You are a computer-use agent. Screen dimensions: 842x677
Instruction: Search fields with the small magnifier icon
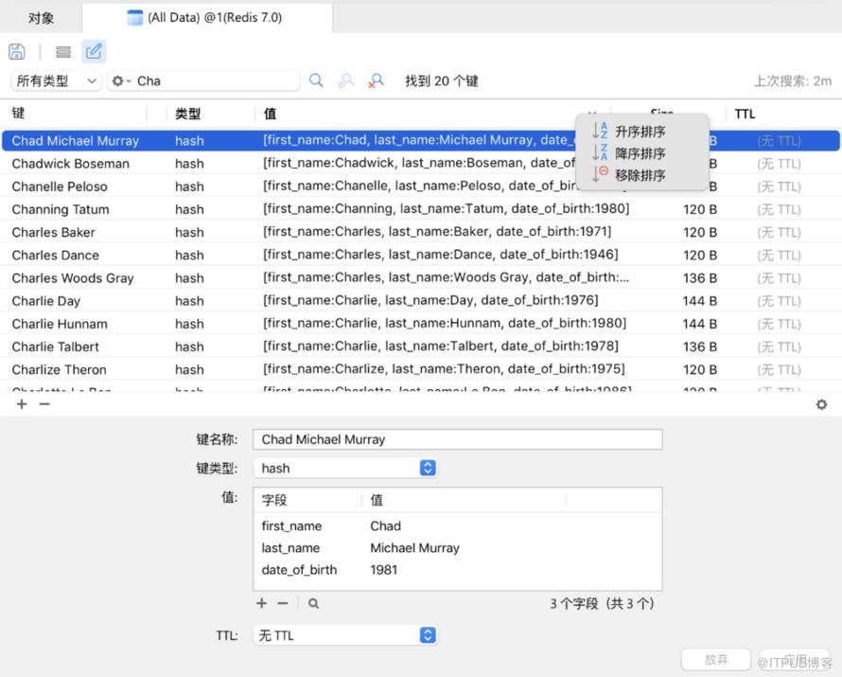pyautogui.click(x=313, y=603)
